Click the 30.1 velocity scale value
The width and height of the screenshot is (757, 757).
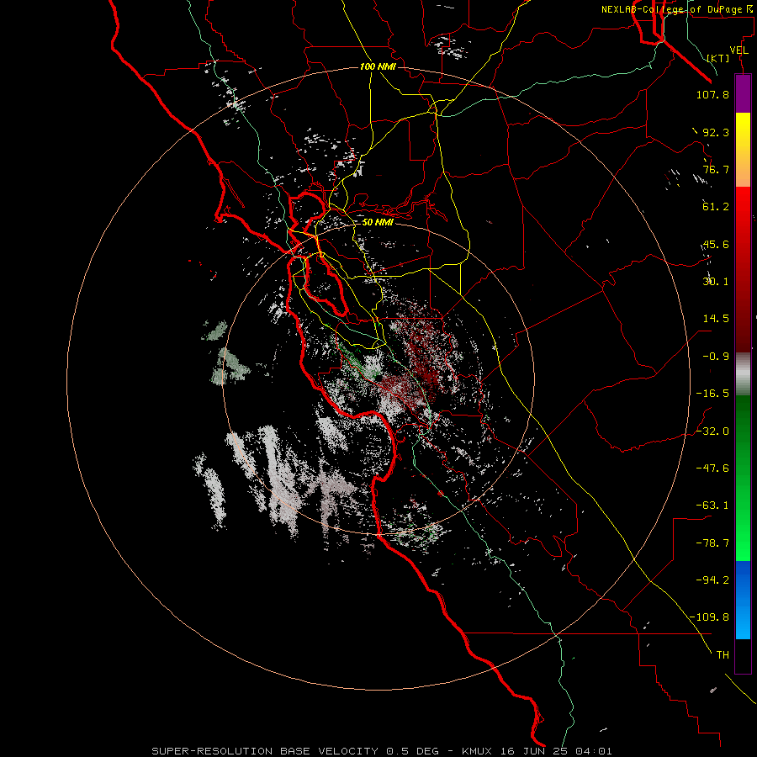(716, 282)
